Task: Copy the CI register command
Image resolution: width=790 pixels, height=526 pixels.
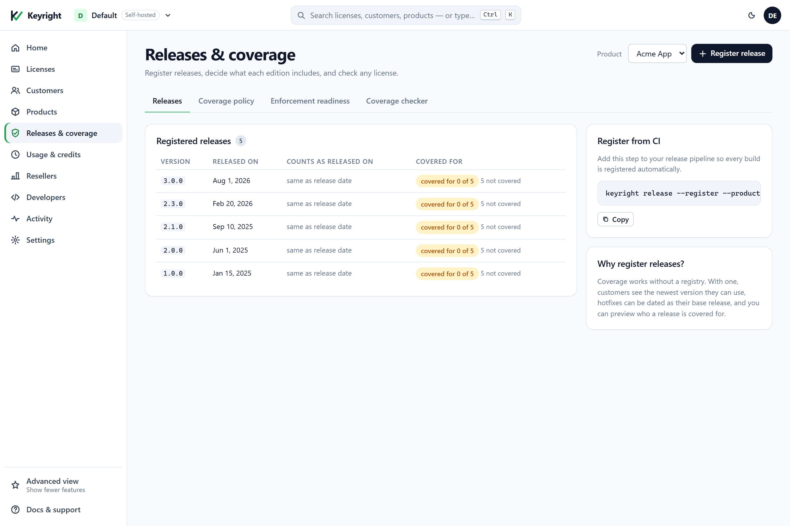Action: (615, 219)
